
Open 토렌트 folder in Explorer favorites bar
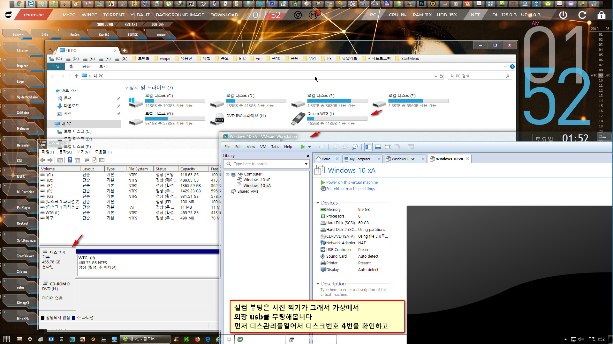pyautogui.click(x=141, y=59)
